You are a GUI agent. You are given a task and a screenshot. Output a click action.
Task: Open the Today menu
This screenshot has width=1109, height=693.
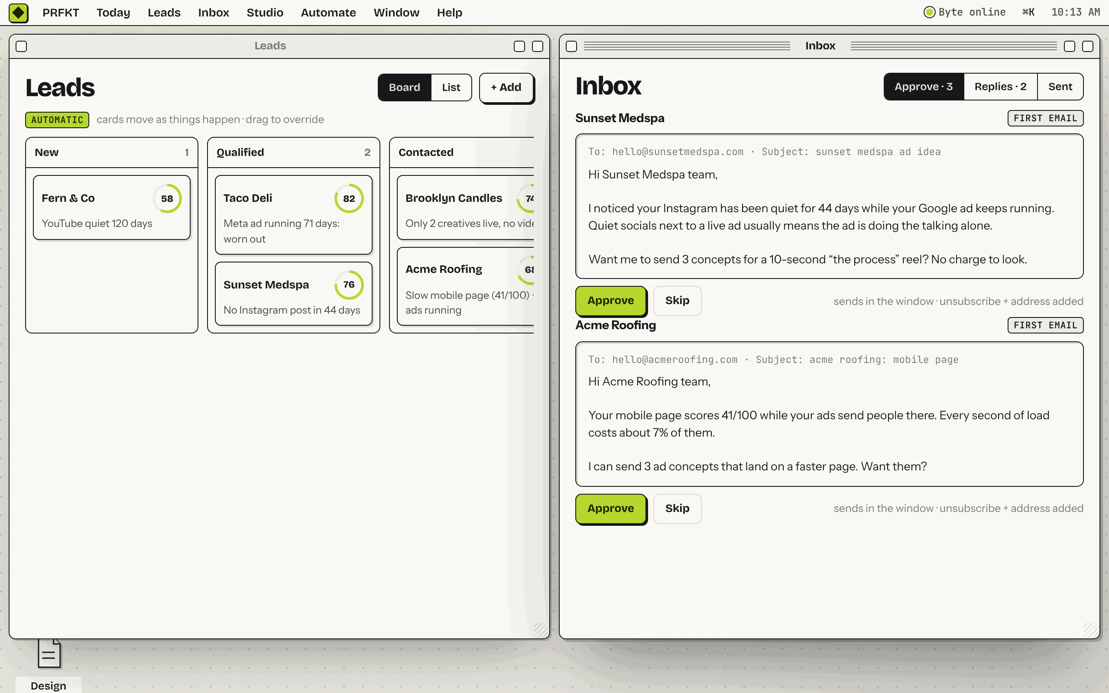click(x=113, y=13)
